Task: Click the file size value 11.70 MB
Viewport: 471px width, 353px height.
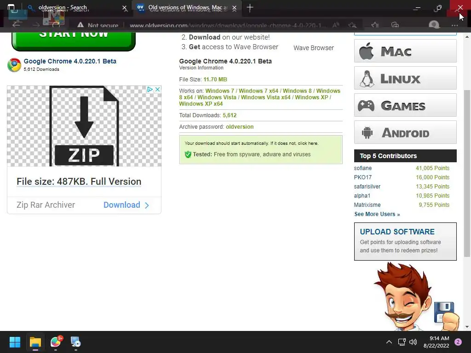Action: (215, 80)
